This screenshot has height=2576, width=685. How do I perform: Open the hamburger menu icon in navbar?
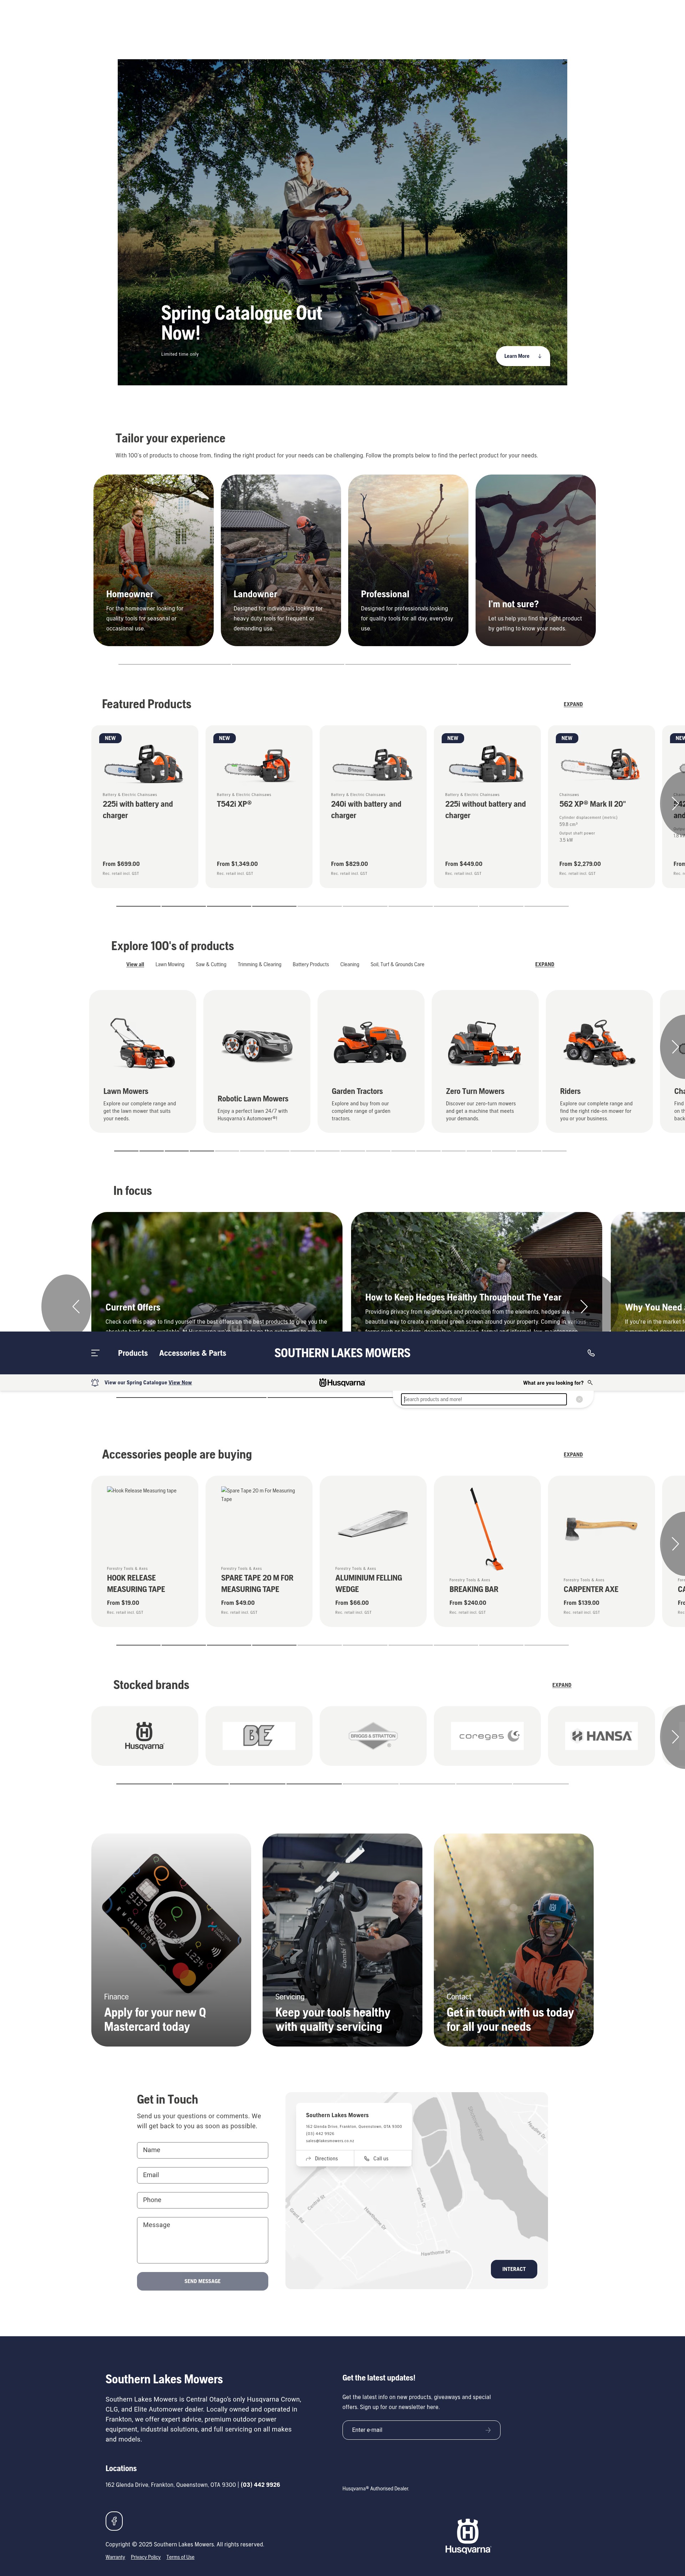tap(95, 1353)
